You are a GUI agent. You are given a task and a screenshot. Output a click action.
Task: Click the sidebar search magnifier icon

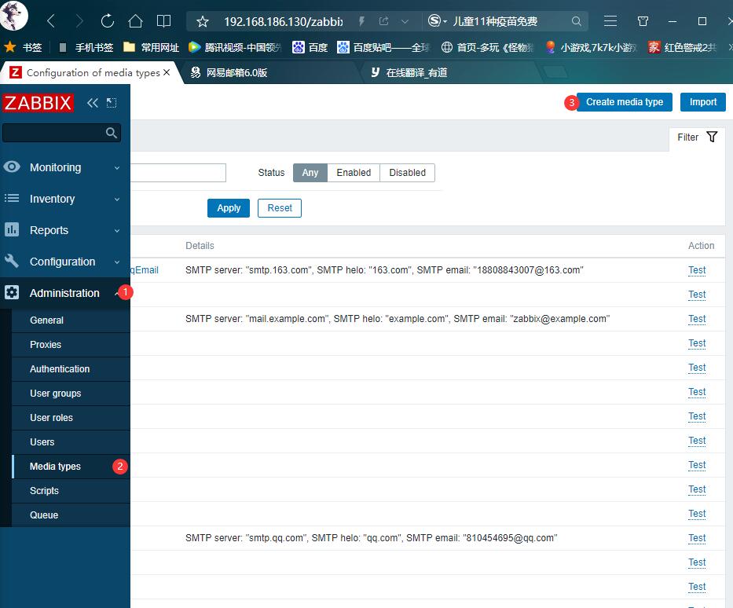pos(112,133)
